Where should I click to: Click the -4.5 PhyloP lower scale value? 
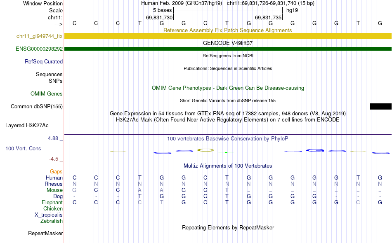coord(54,159)
